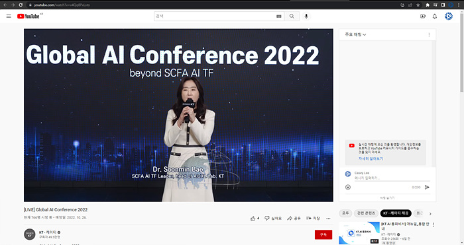Click the video title '[LIVE] Global AI Conference 2022'
Image resolution: width=464 pixels, height=245 pixels.
[x=56, y=210]
